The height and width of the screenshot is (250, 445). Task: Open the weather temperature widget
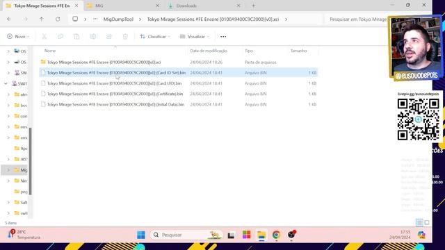24,235
